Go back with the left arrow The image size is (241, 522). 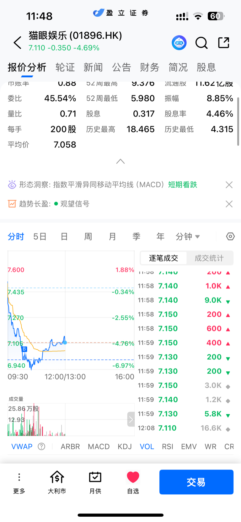coord(18,42)
